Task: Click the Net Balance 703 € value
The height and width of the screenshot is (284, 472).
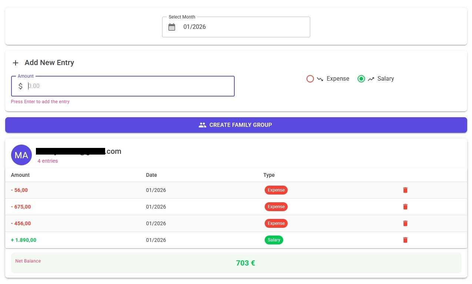Action: click(x=245, y=263)
